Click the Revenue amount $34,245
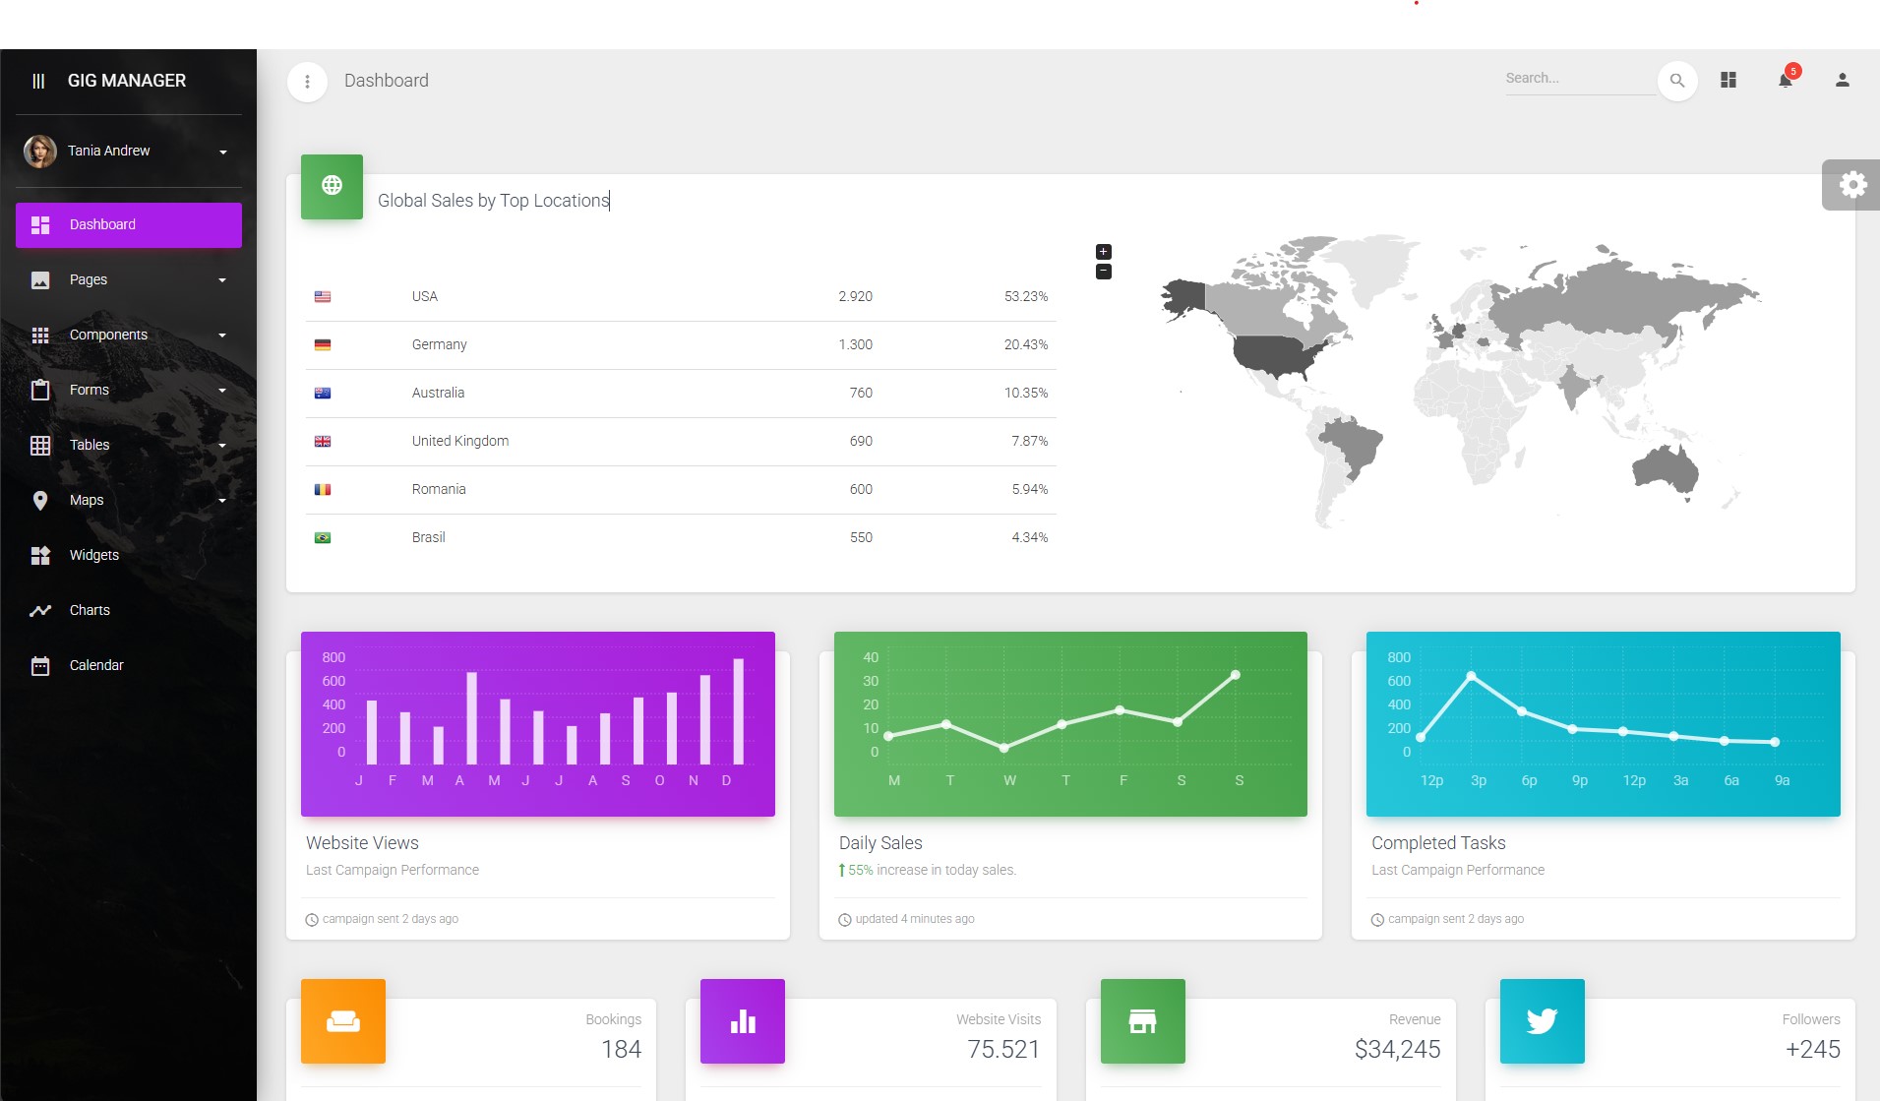The width and height of the screenshot is (1880, 1101). tap(1398, 1050)
